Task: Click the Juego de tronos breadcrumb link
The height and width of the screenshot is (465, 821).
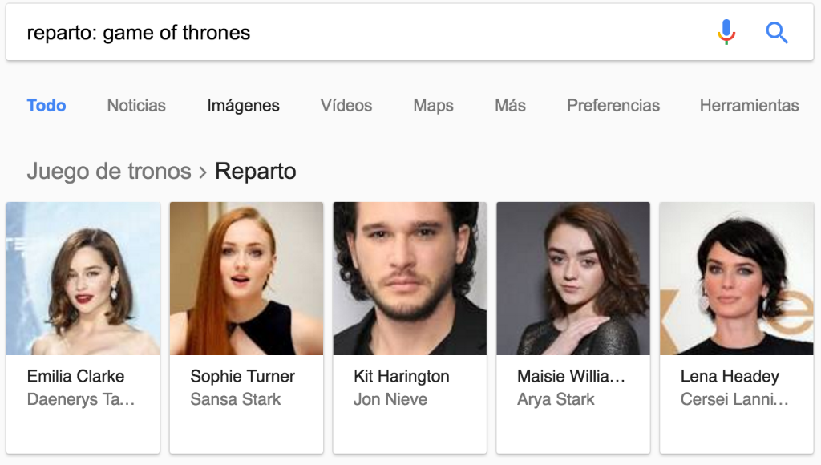Action: click(x=109, y=172)
